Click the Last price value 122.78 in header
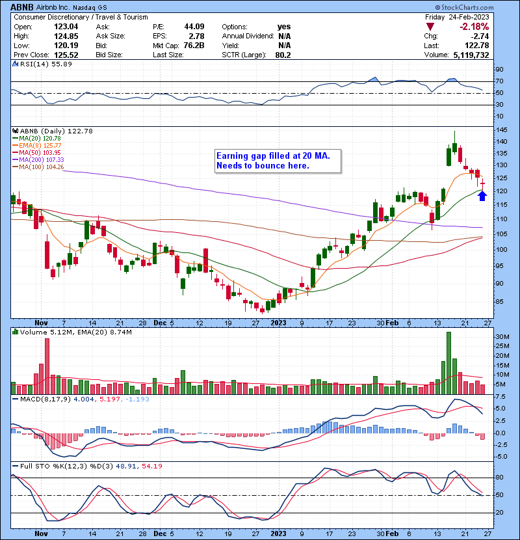This screenshot has width=520, height=540. point(477,46)
